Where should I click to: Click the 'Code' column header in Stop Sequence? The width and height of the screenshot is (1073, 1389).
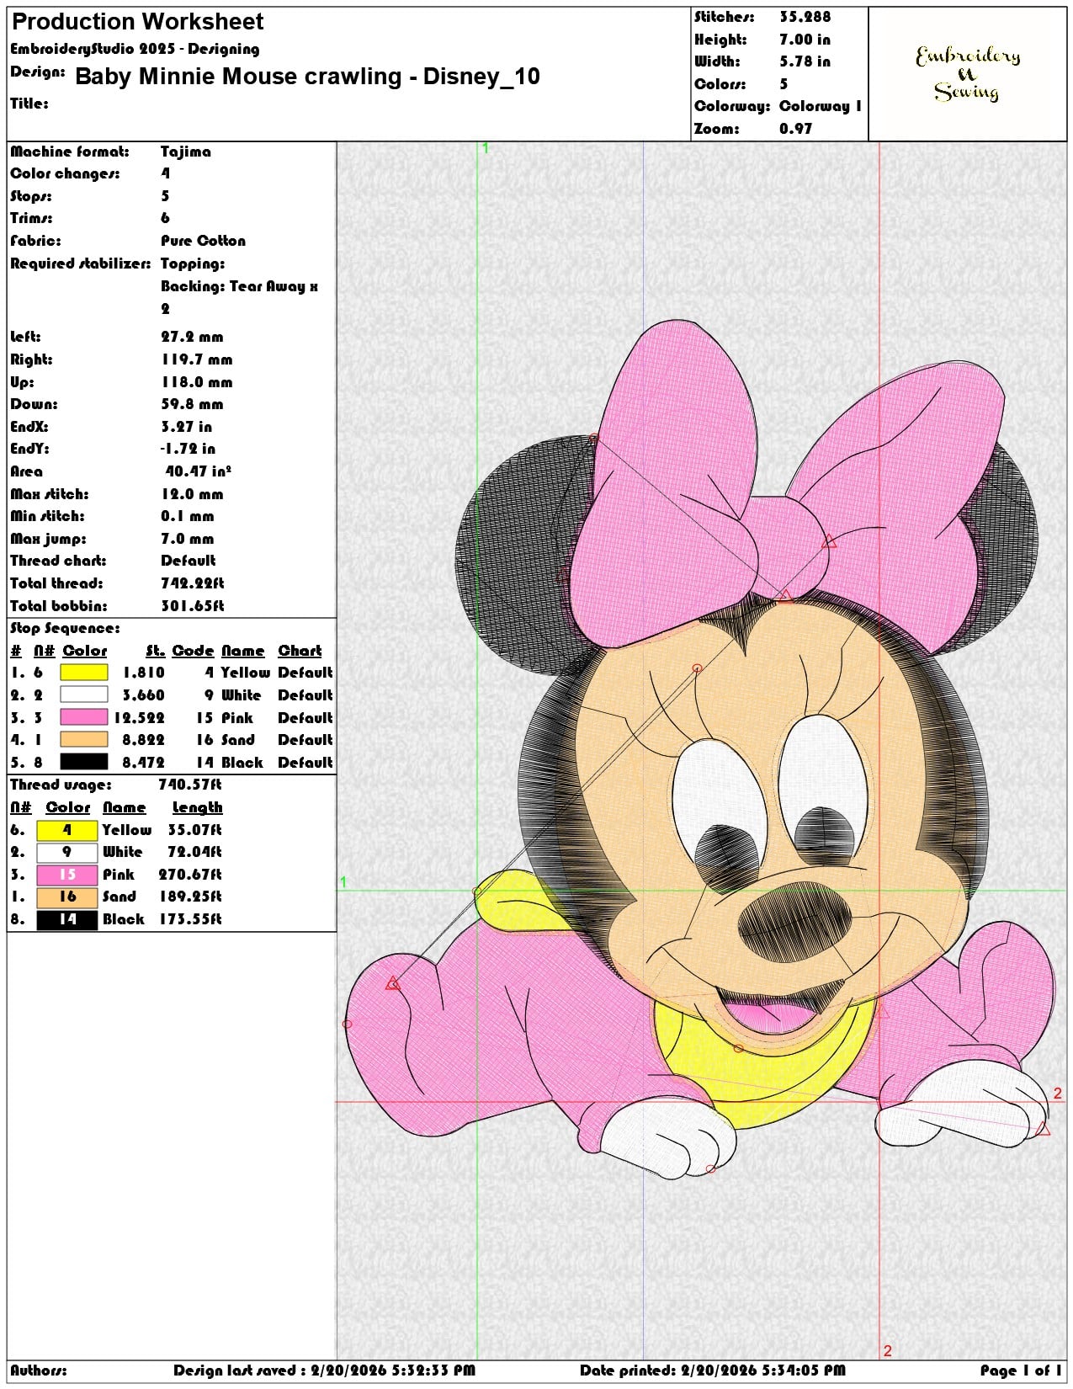click(x=194, y=651)
